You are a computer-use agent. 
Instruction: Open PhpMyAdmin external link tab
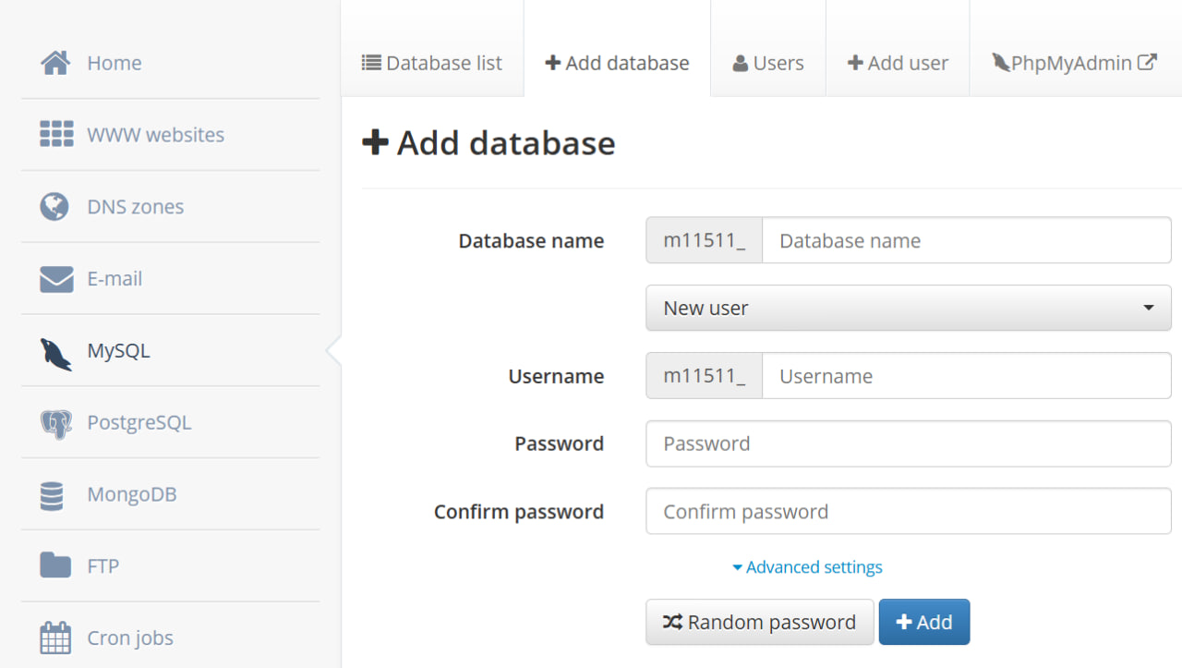point(1074,63)
